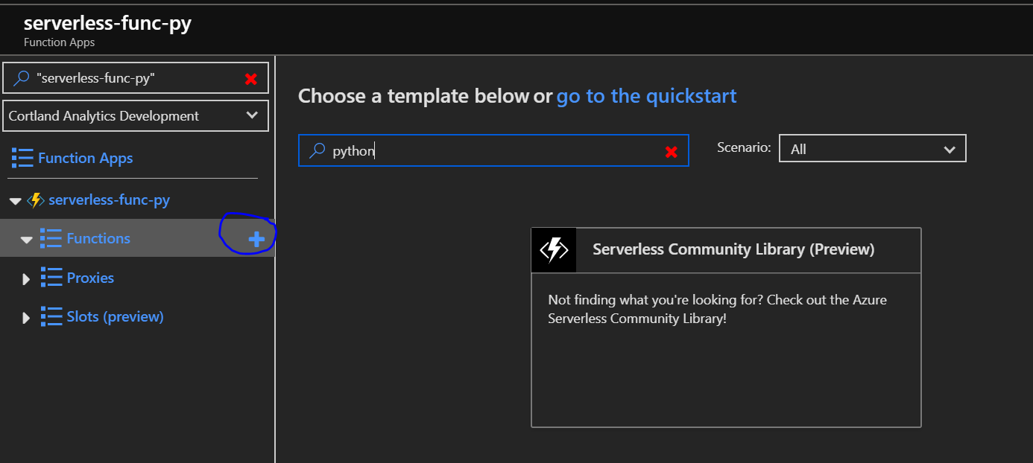Screen dimensions: 1033x463
Task: Click the Function Apps list icon
Action: click(22, 157)
